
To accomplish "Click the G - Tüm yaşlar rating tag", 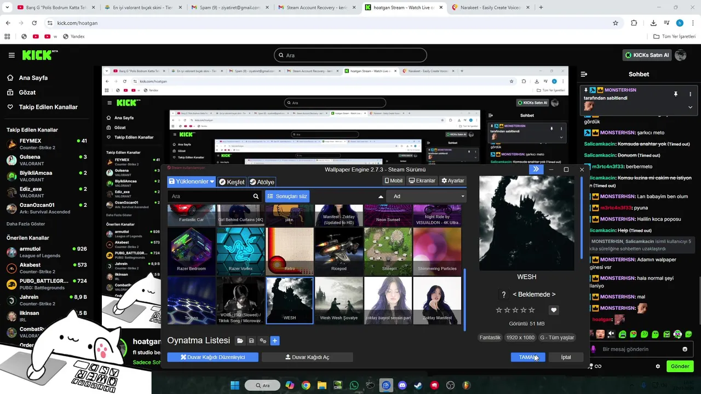I will coord(557,338).
